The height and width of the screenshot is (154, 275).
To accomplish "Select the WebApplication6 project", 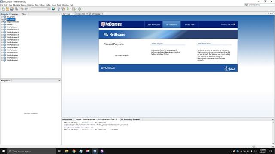I will pos(12,55).
